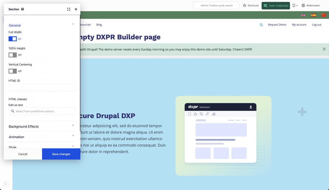
Task: Enable the 100% Height toggle
Action: 13,55
